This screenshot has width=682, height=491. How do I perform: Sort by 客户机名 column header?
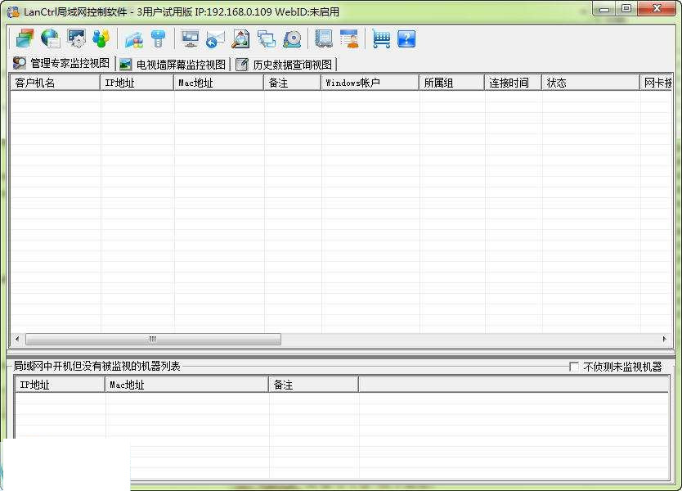(55, 83)
